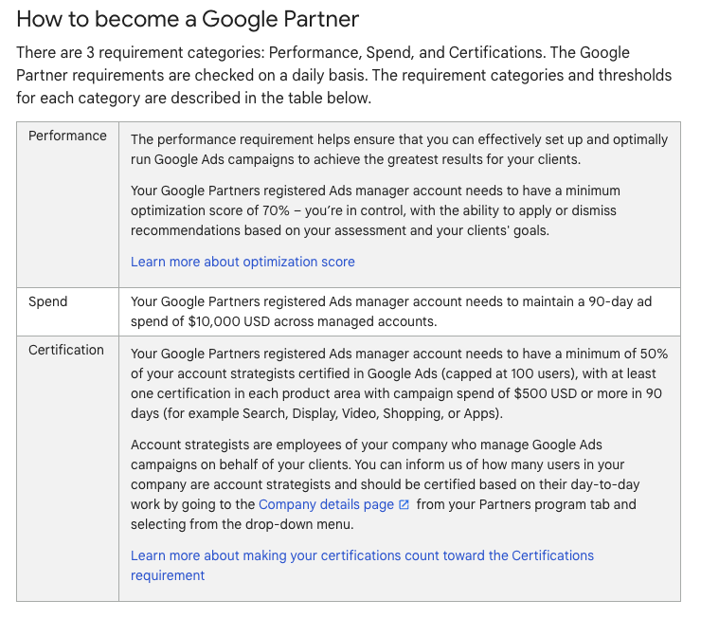Screen dimensions: 701x618
Task: Click the paragraph starting "Account strategists are employees"
Action: pyautogui.click(x=385, y=484)
